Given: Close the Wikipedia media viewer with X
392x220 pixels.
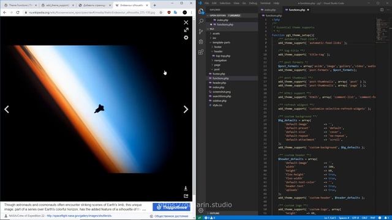Looking at the screenshot, I should click(186, 23).
